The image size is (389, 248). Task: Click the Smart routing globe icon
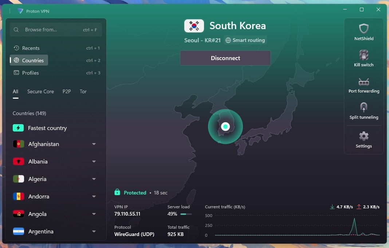[x=228, y=40]
